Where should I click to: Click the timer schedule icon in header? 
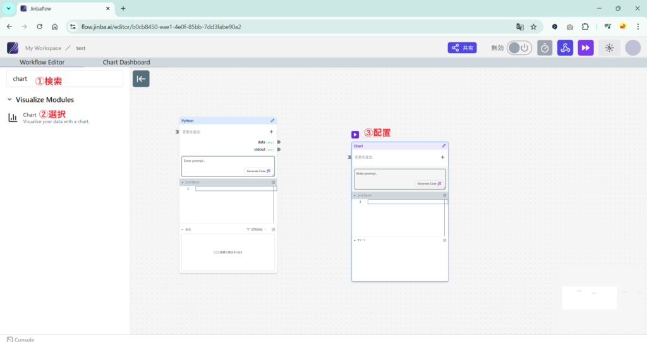tap(545, 48)
